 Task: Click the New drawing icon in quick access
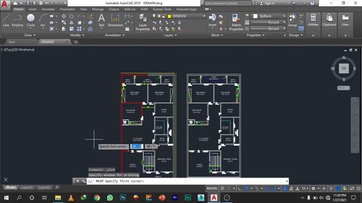(x=15, y=3)
